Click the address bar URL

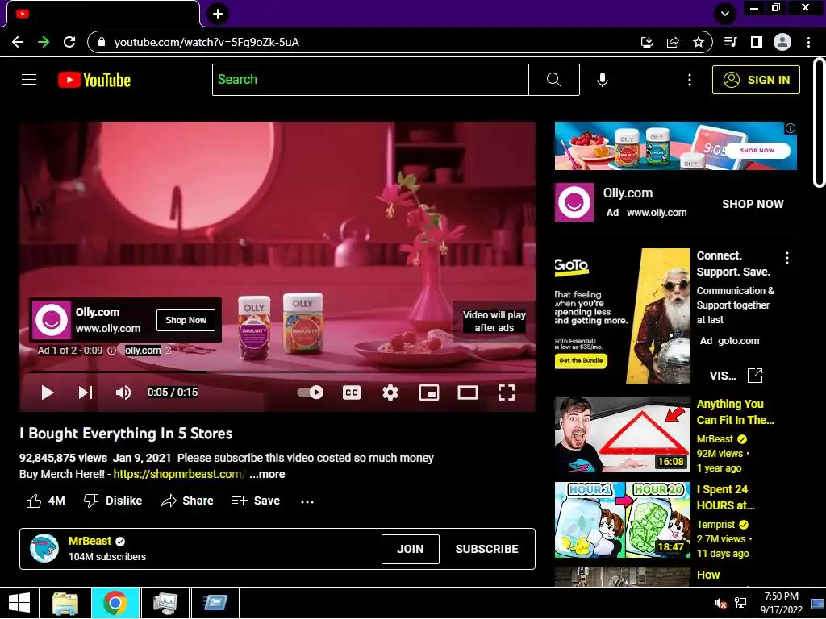pyautogui.click(x=206, y=42)
